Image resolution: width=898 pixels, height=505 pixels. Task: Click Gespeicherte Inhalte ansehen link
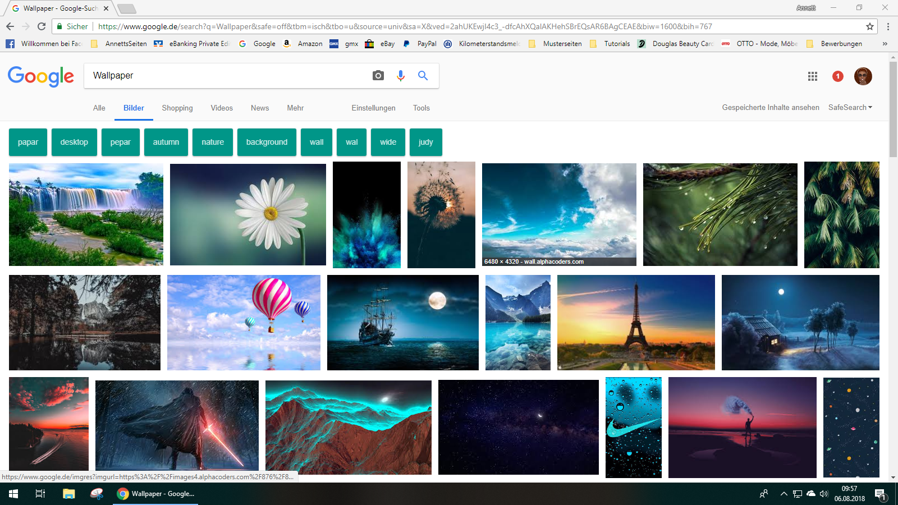pos(771,107)
